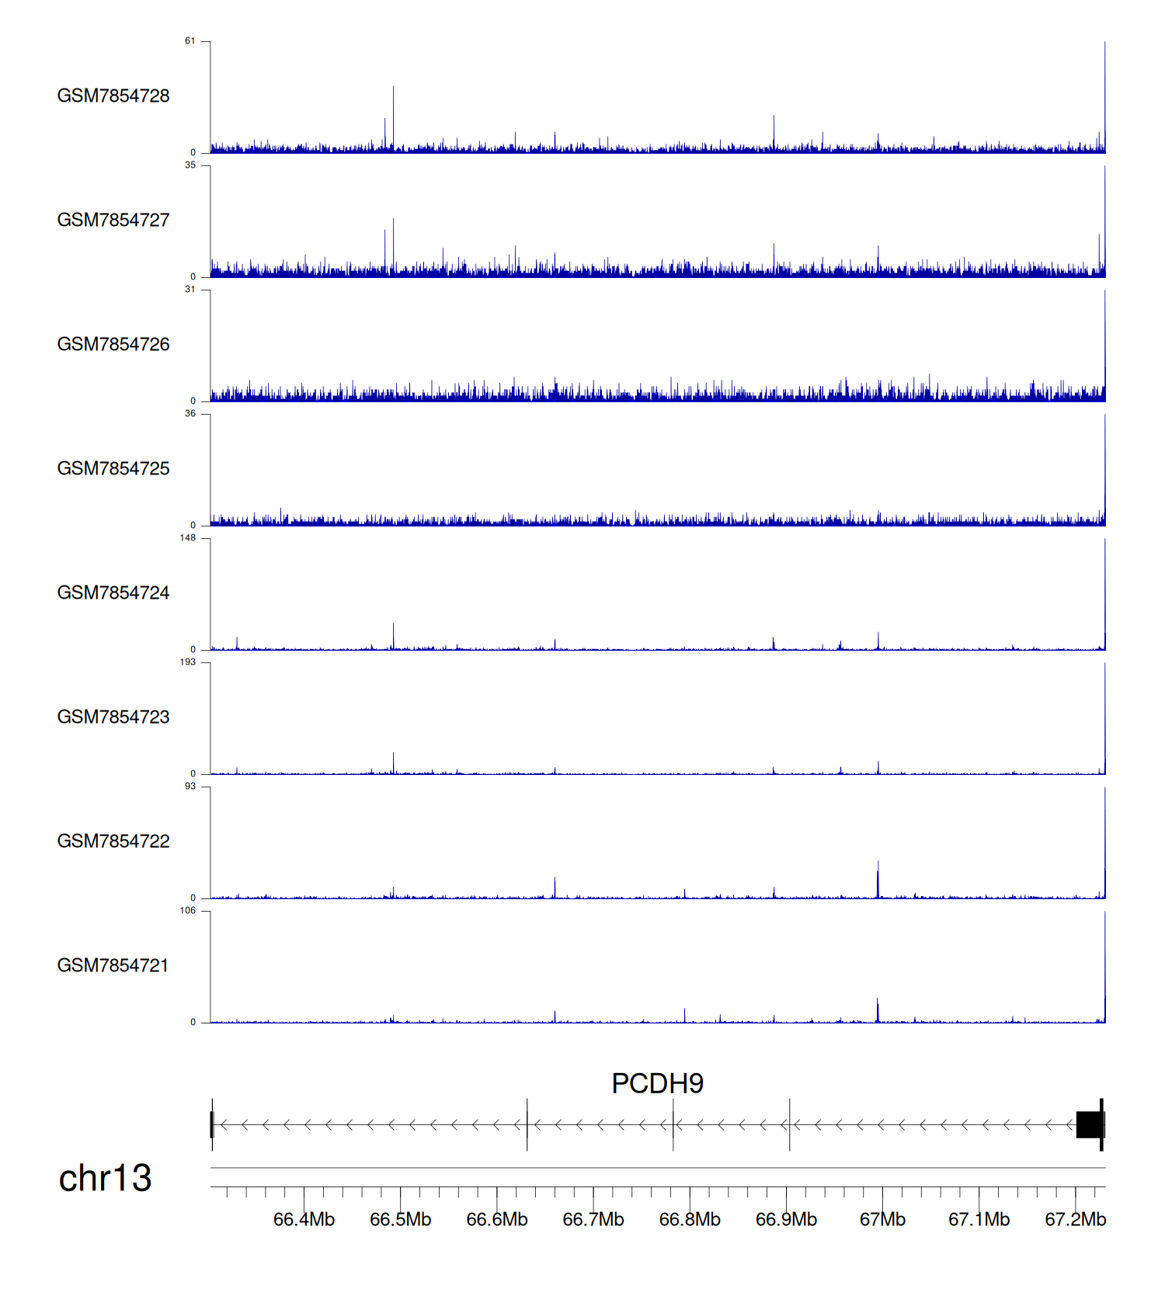This screenshot has height=1289, width=1165.
Task: Select the 66.9Mb coordinate on the axis
Action: point(786,1219)
